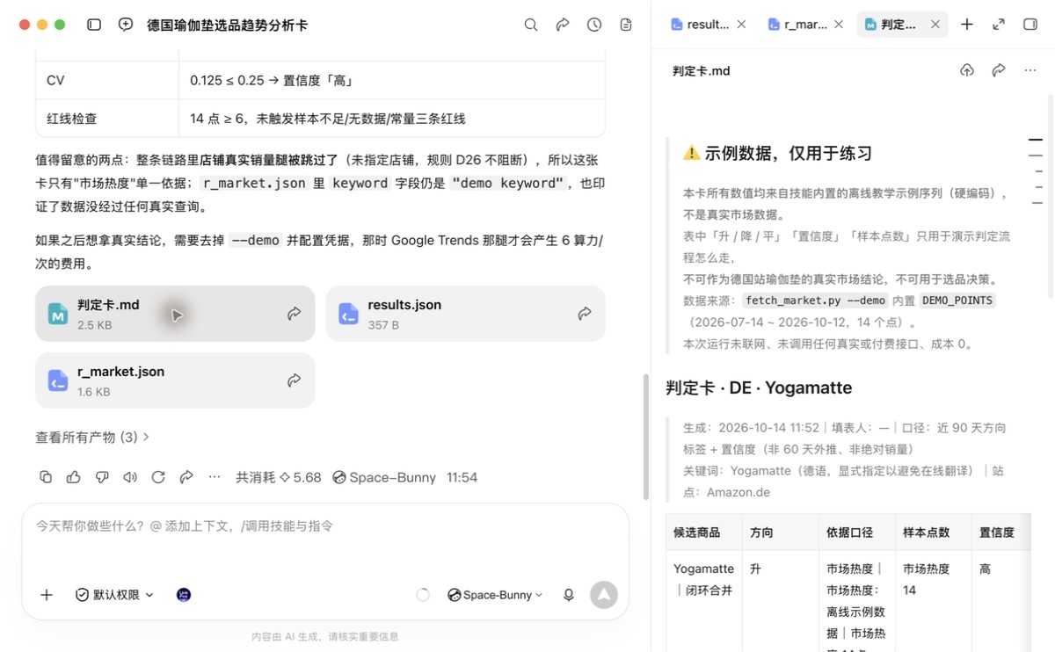Open the 判定卡.md file card
This screenshot has width=1055, height=652.
pos(175,314)
